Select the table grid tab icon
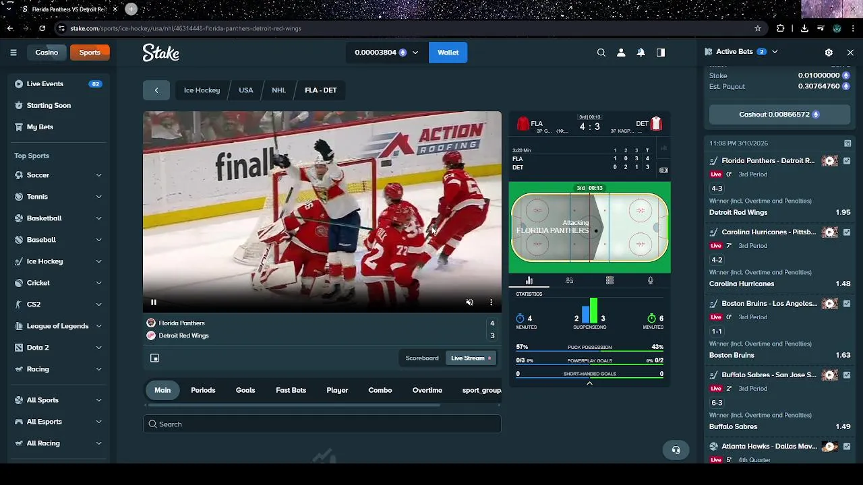The height and width of the screenshot is (485, 863). click(609, 280)
